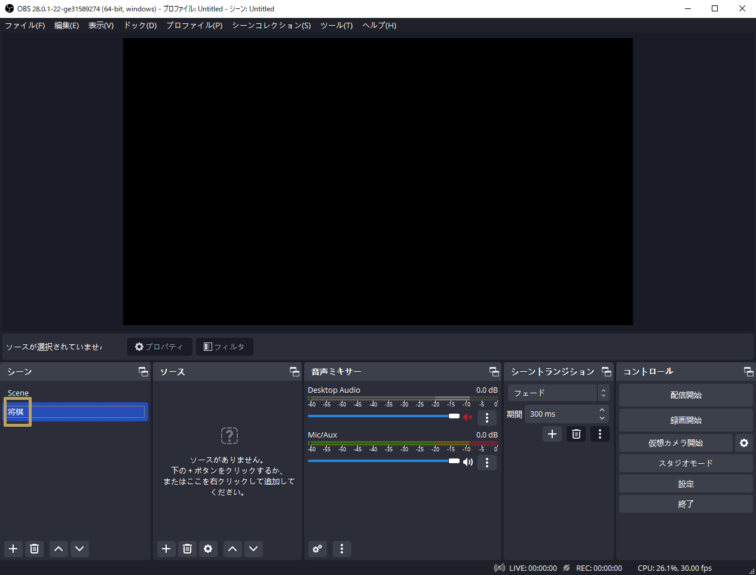Click the ソースが選択されていません label
Screen dimensions: 756x575
click(x=54, y=347)
